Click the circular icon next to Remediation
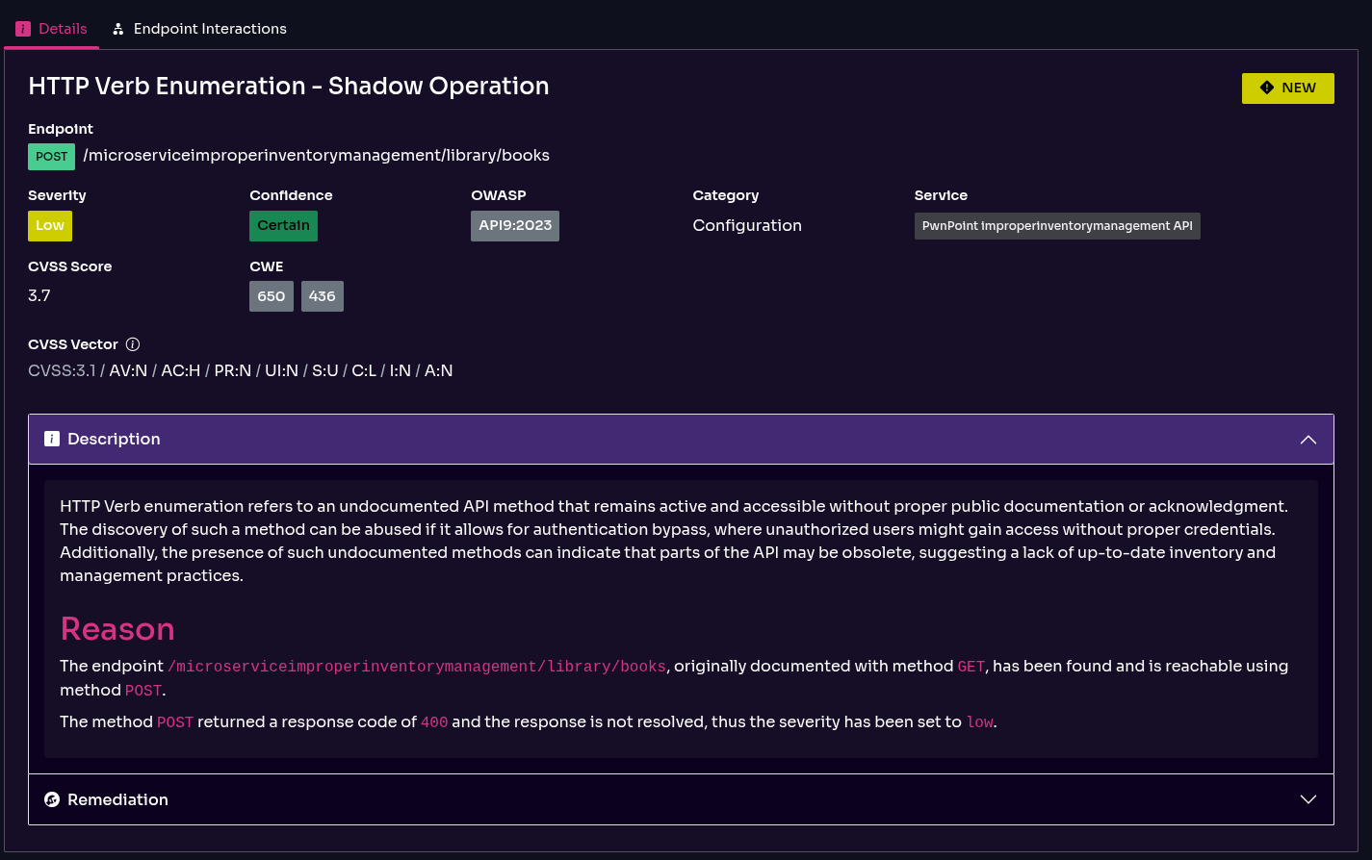Screen dimensions: 1372x860 51,798
